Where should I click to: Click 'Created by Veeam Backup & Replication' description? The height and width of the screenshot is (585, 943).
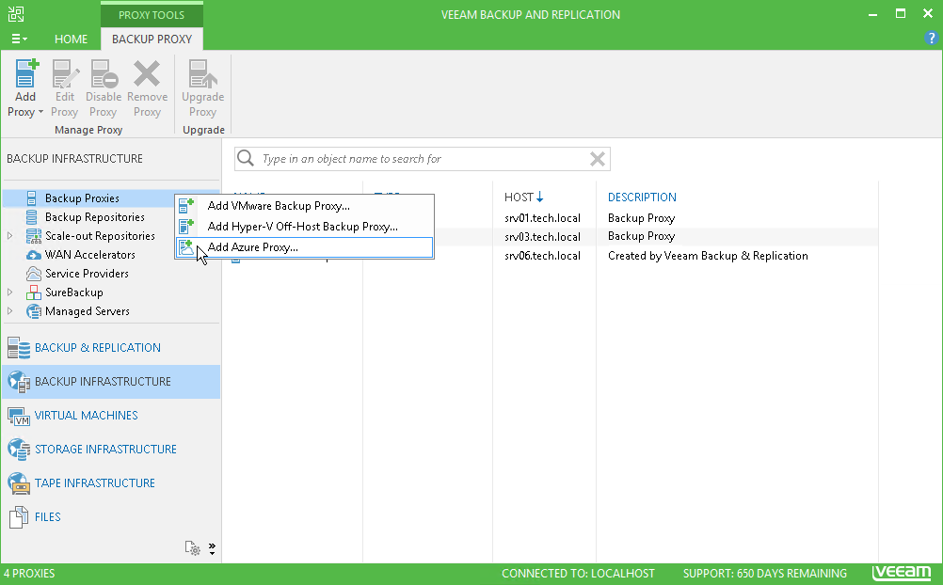708,256
